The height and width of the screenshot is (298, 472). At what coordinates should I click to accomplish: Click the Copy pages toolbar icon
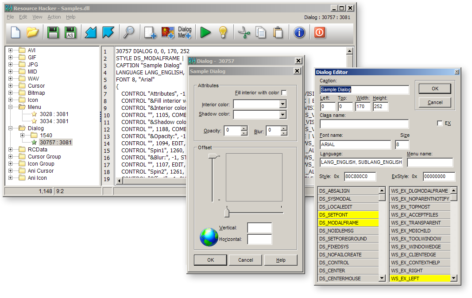261,32
